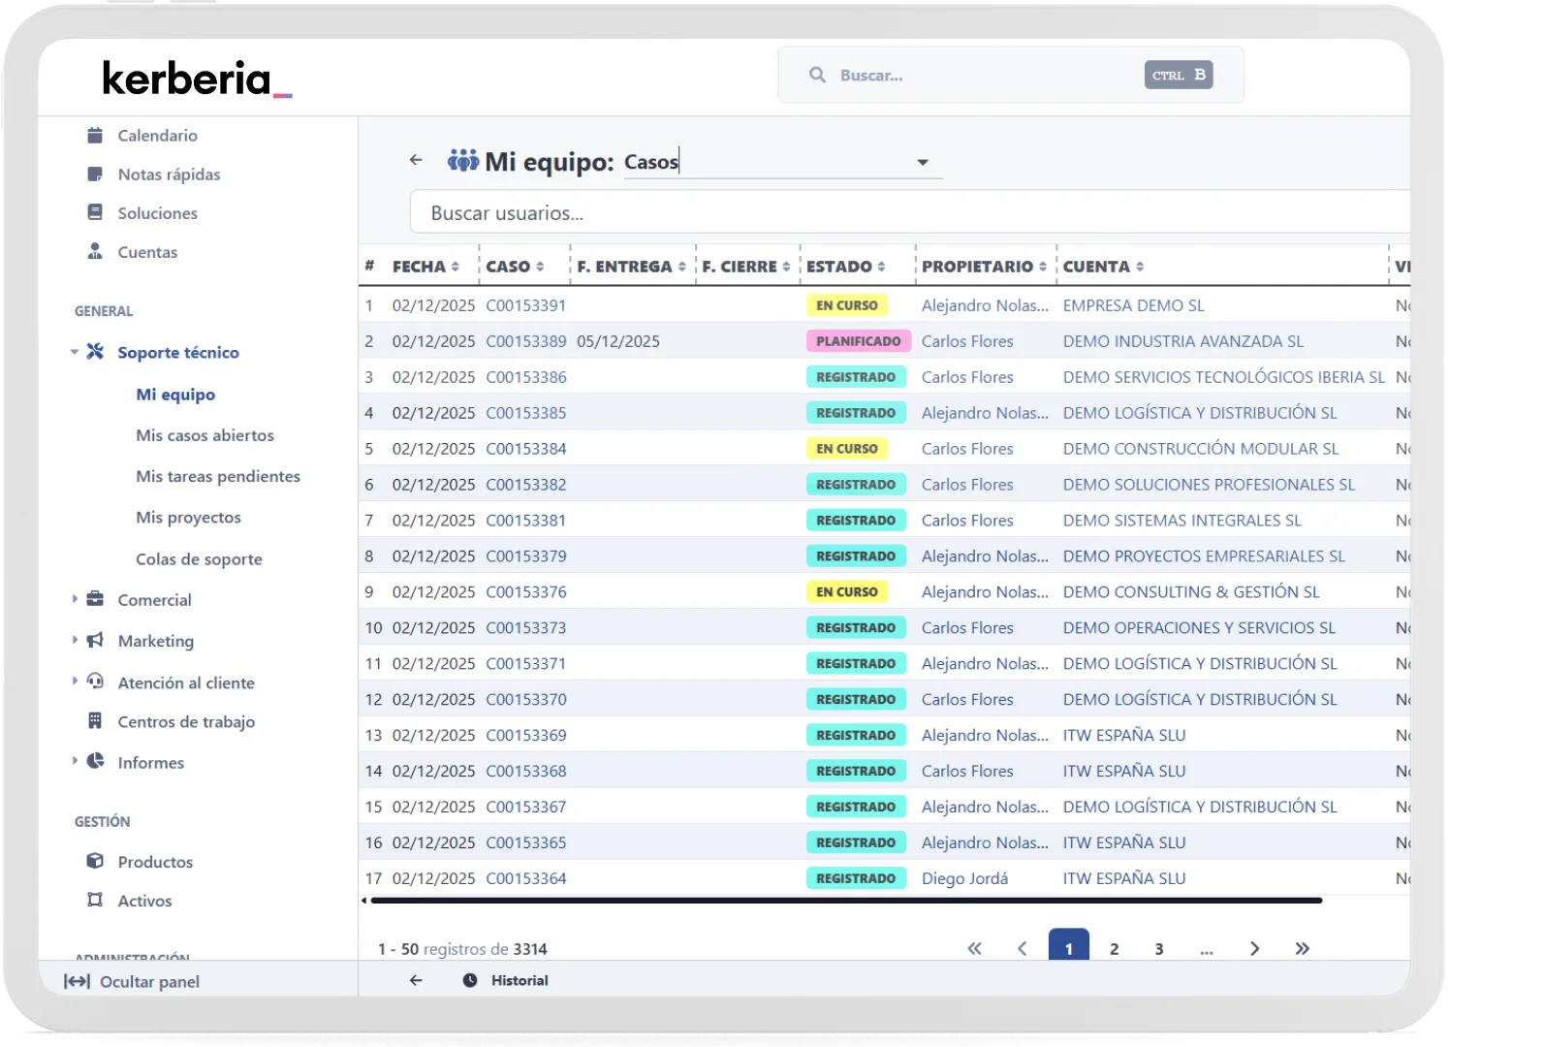Viewport: 1544px width, 1047px height.
Task: Select current page 1 button
Action: [x=1069, y=946]
